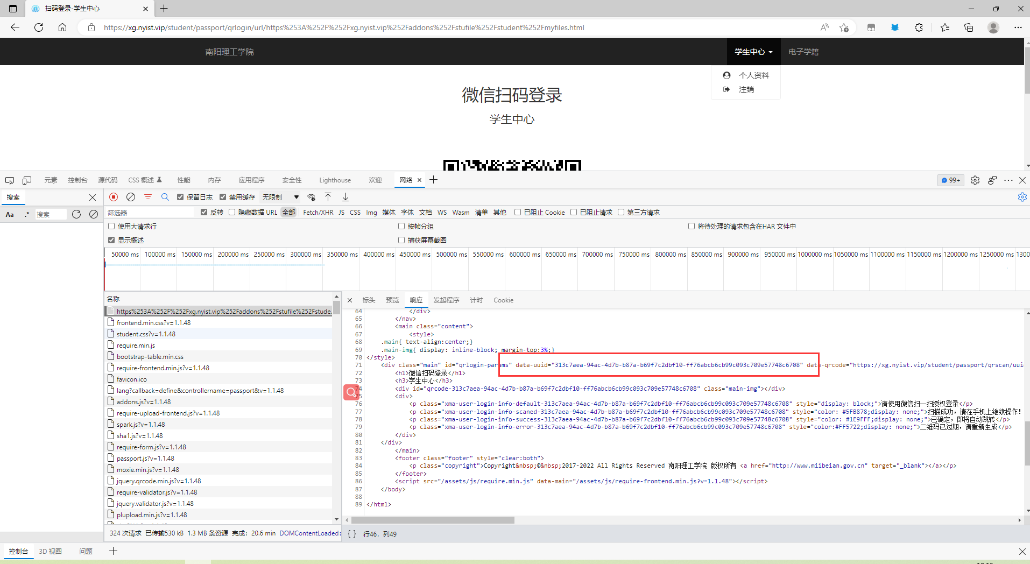Export HAR file with download arrow
This screenshot has height=564, width=1030.
pos(345,197)
